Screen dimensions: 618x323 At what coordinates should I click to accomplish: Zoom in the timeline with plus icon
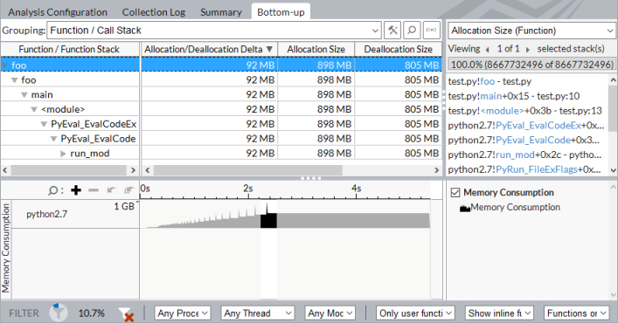76,191
